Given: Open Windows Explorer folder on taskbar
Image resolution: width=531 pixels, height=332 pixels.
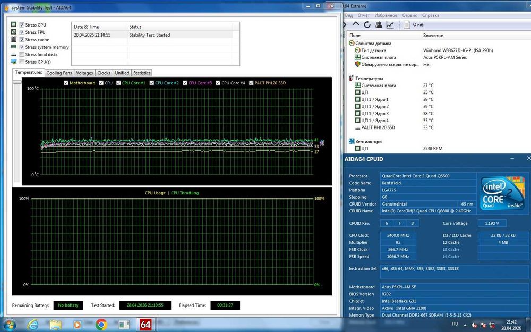Looking at the screenshot, I should (55, 325).
